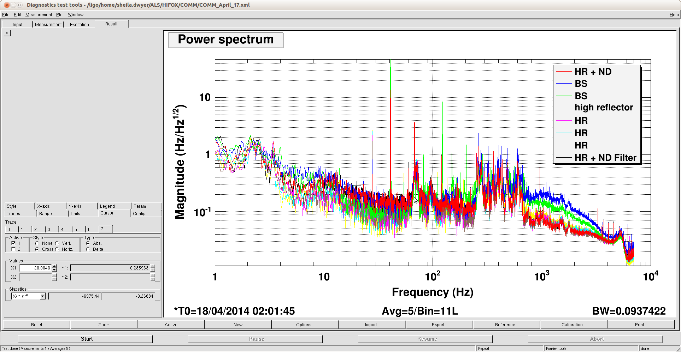
Task: Click the blue BS legend entry
Action: click(572, 84)
